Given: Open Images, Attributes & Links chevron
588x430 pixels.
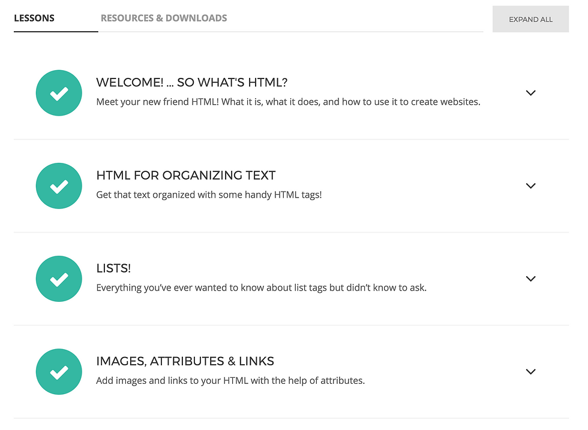Looking at the screenshot, I should click(x=530, y=371).
